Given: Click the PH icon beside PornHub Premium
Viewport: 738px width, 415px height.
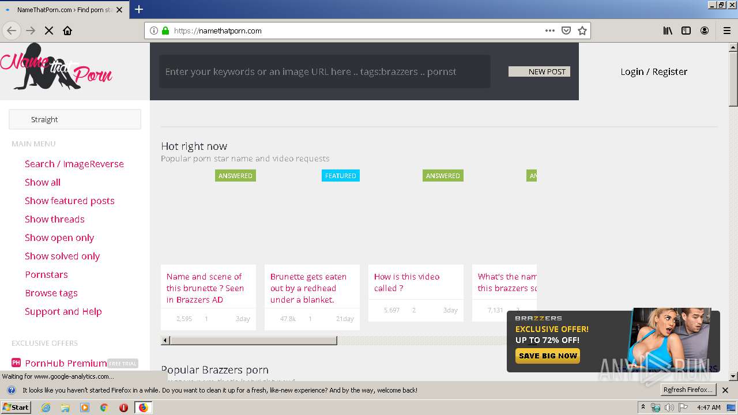Looking at the screenshot, I should 16,363.
